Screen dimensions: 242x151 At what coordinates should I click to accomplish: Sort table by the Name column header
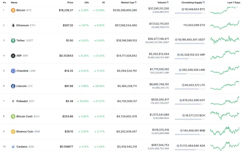pos(14,3)
